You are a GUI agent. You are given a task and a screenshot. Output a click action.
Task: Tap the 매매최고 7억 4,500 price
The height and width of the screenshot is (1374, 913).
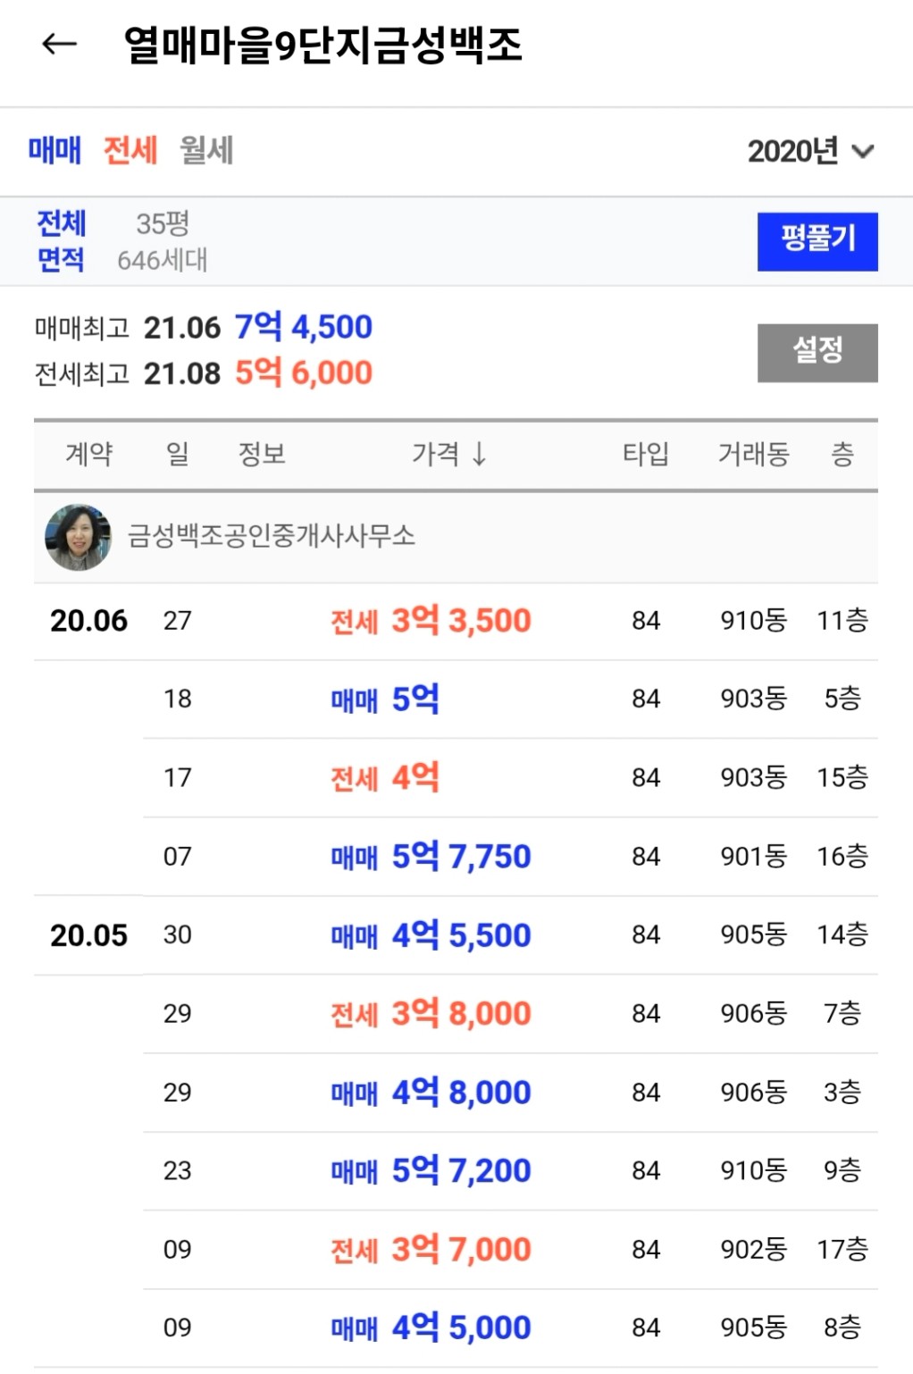[303, 327]
